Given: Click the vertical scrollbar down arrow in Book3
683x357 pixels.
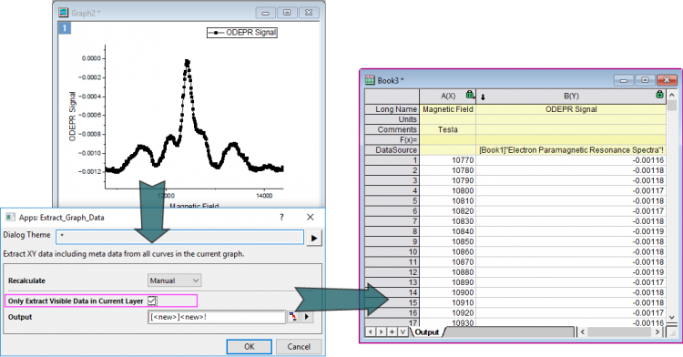Looking at the screenshot, I should 672,317.
